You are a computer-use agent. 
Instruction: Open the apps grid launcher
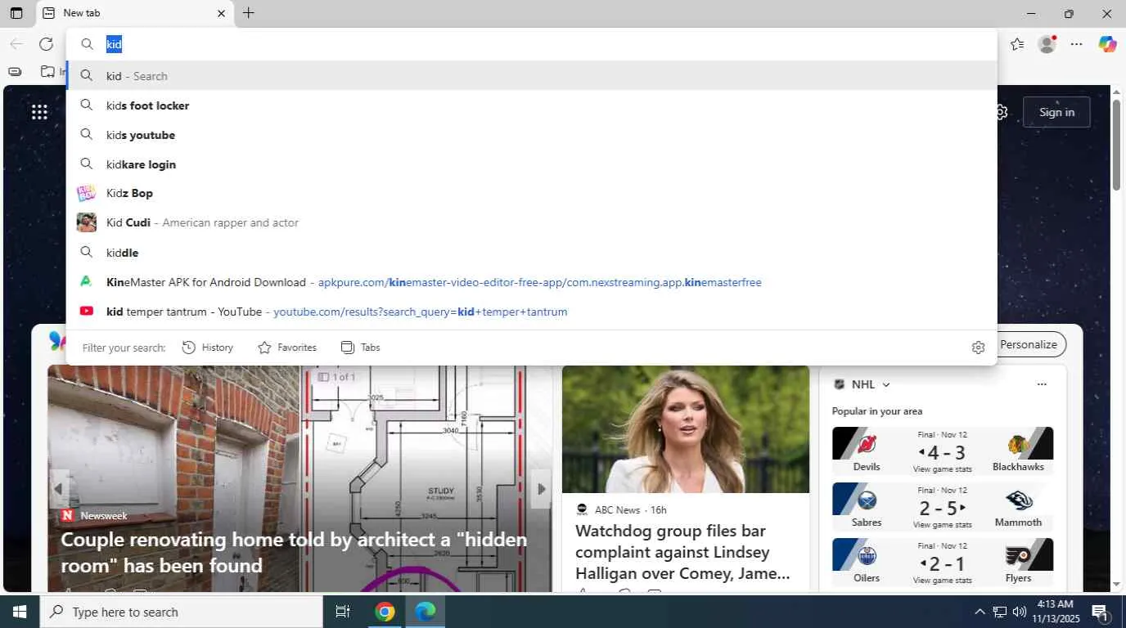tap(39, 112)
